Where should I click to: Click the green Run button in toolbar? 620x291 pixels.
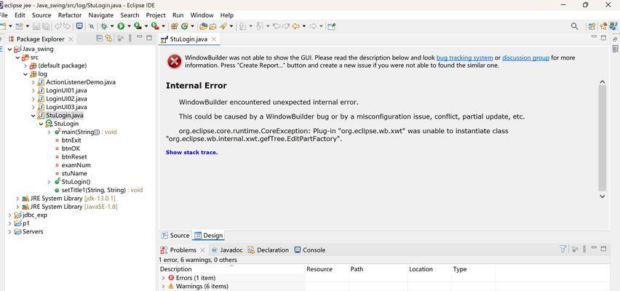click(121, 26)
